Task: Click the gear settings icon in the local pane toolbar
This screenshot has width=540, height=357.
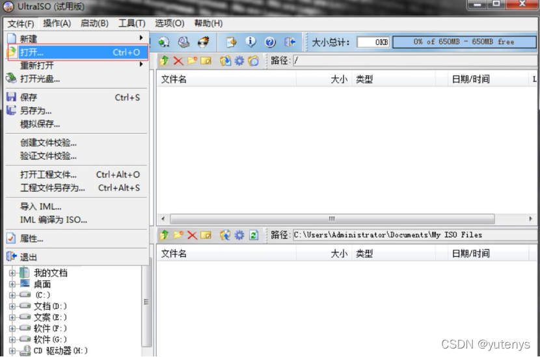Action: (x=239, y=235)
